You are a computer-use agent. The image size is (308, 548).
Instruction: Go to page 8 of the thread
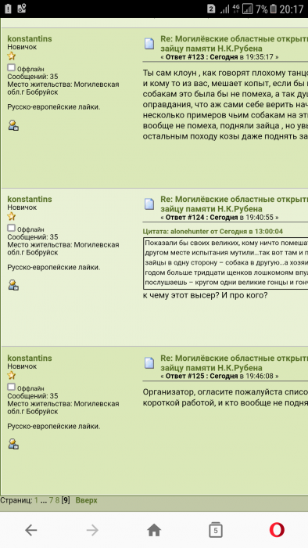(57, 500)
